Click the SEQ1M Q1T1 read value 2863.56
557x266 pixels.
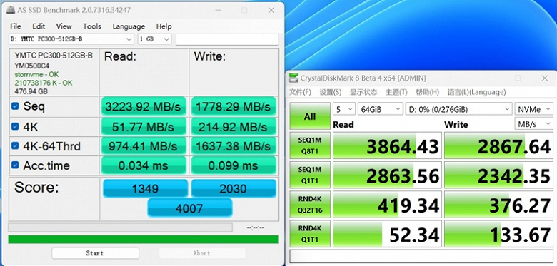(x=387, y=175)
